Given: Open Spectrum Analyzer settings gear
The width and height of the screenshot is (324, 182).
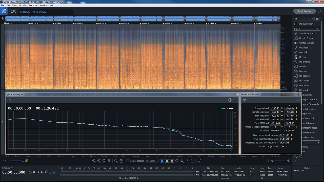Looking at the screenshot, I should coord(230,100).
